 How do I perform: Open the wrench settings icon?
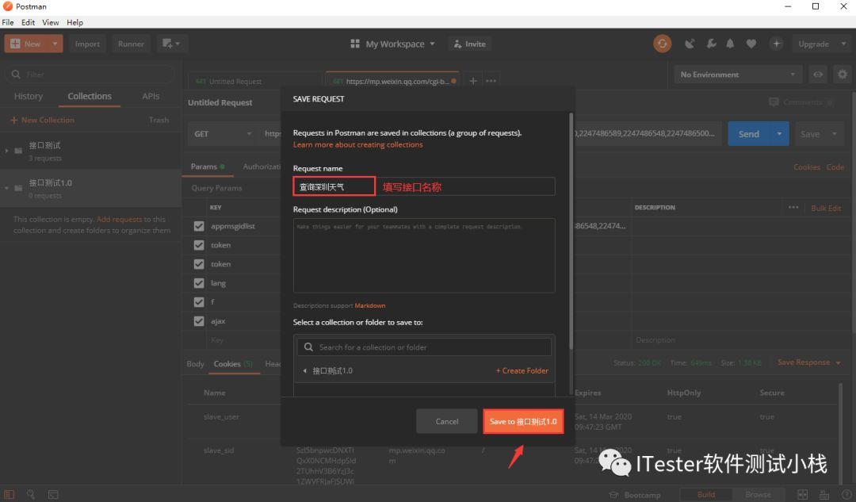click(711, 44)
